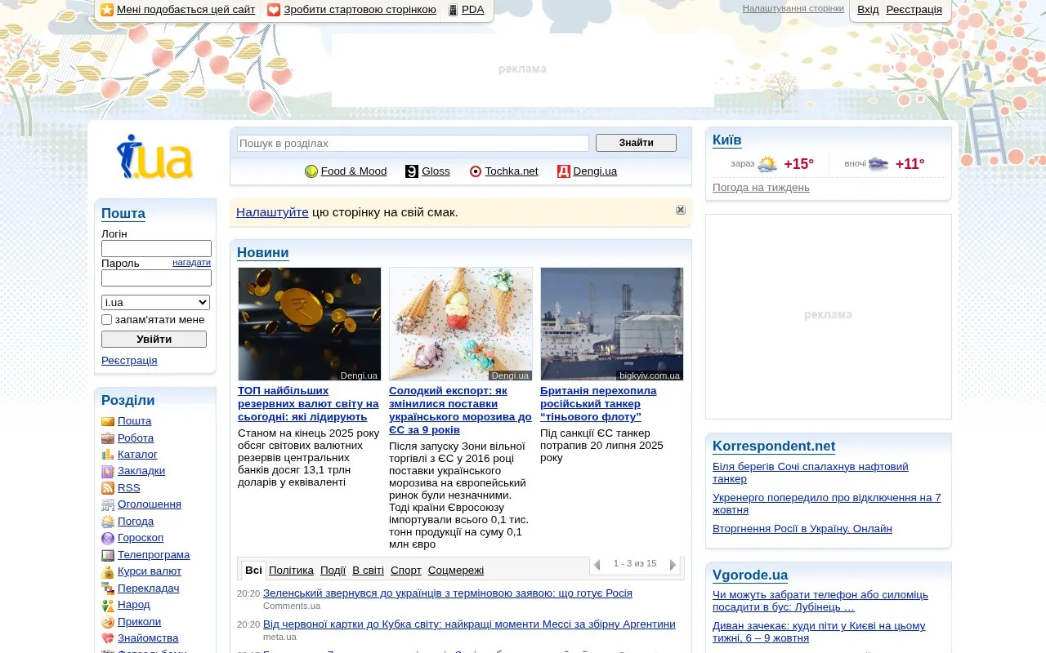
Task: Switch to the 'В світі' news tab
Action: click(368, 571)
